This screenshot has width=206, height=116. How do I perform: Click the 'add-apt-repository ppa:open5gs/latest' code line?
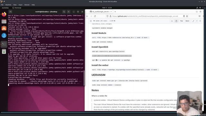[108, 52]
